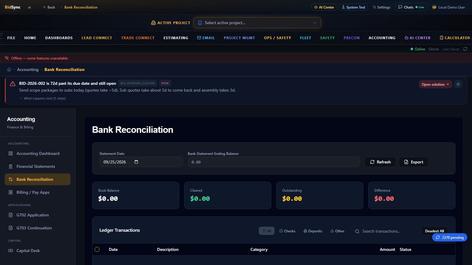Click the sync refresh icon beside Last: Never
This screenshot has width=472, height=265.
click(x=465, y=49)
